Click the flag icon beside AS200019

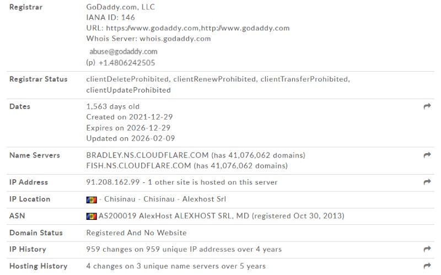point(92,217)
